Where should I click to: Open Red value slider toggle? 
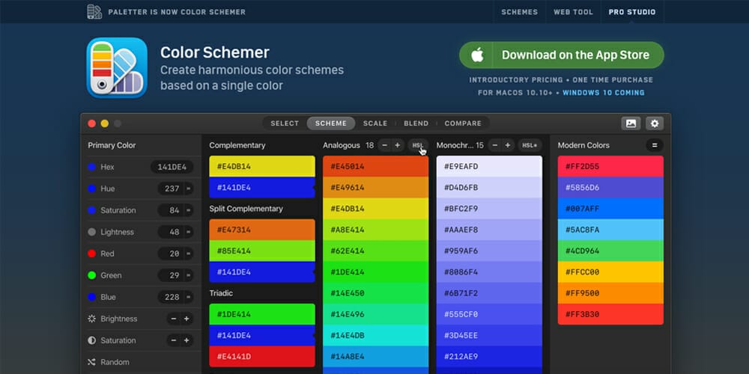189,254
